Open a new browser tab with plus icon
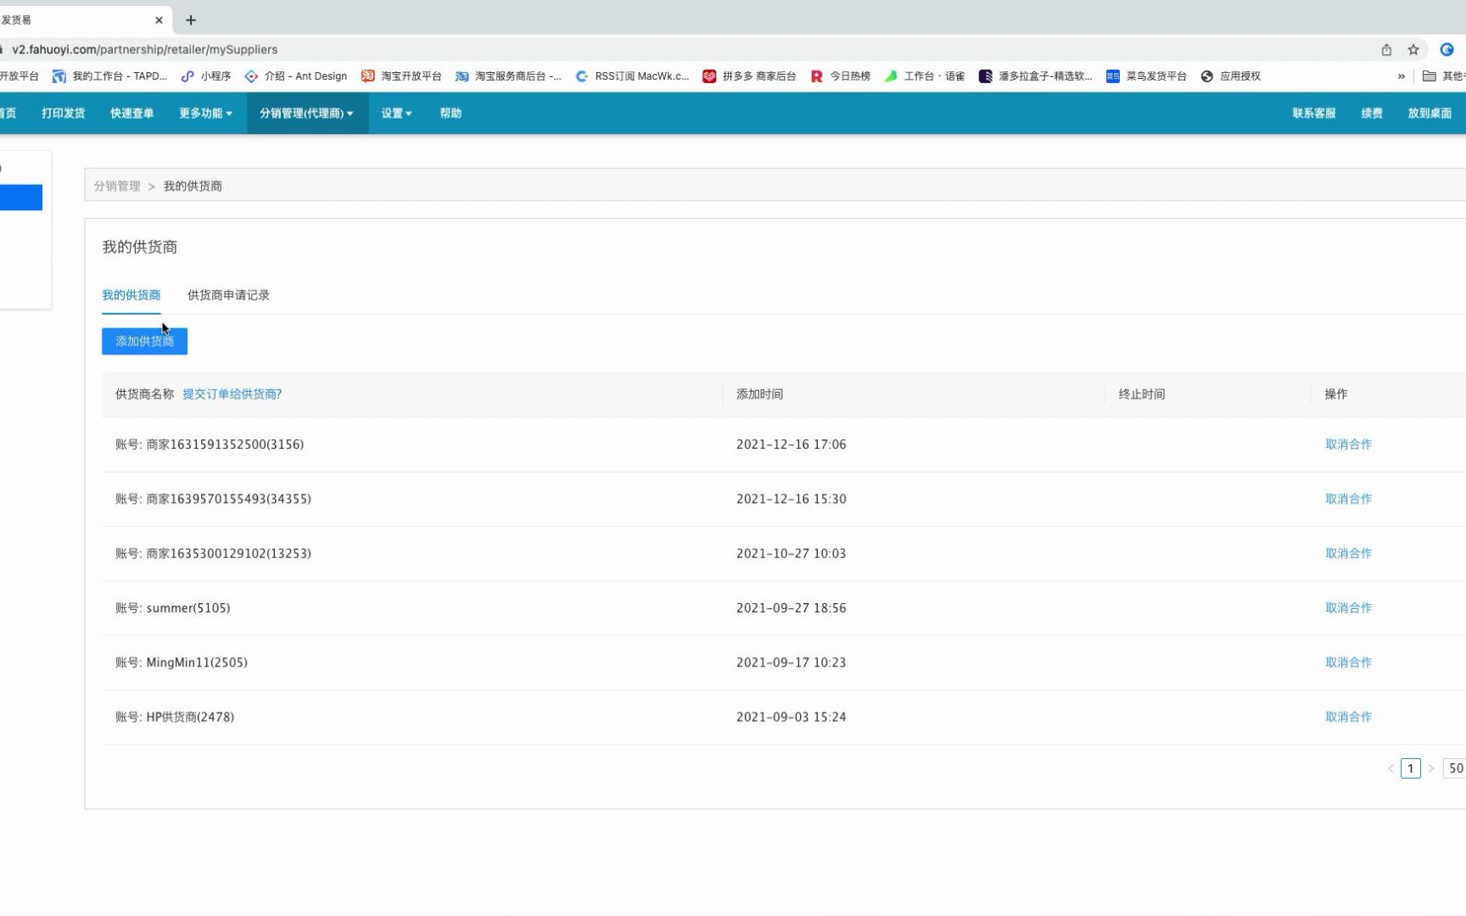 191,20
